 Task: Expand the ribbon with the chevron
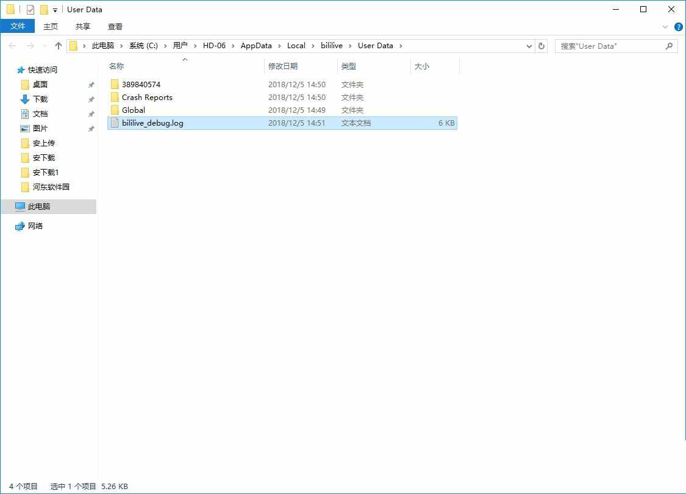(665, 27)
